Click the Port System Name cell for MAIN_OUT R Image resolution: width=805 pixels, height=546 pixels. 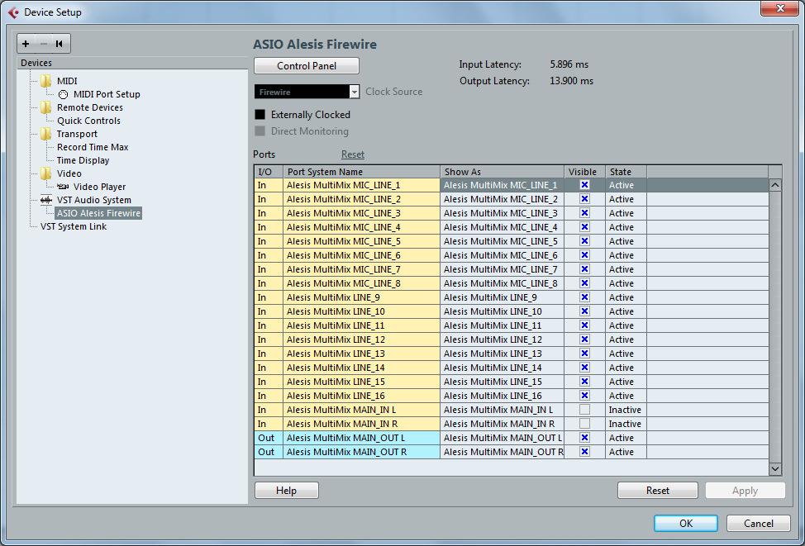pyautogui.click(x=361, y=452)
